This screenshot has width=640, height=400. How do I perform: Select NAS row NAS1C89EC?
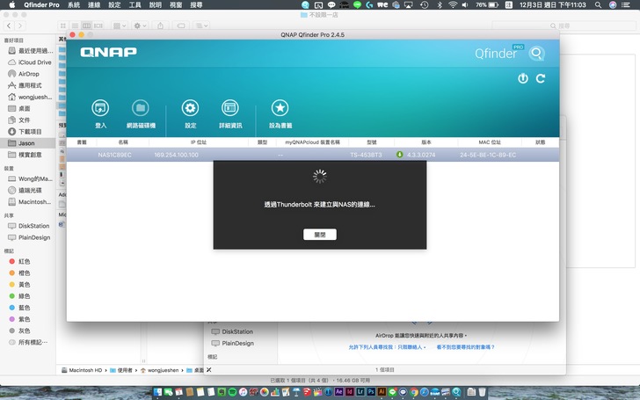click(313, 155)
